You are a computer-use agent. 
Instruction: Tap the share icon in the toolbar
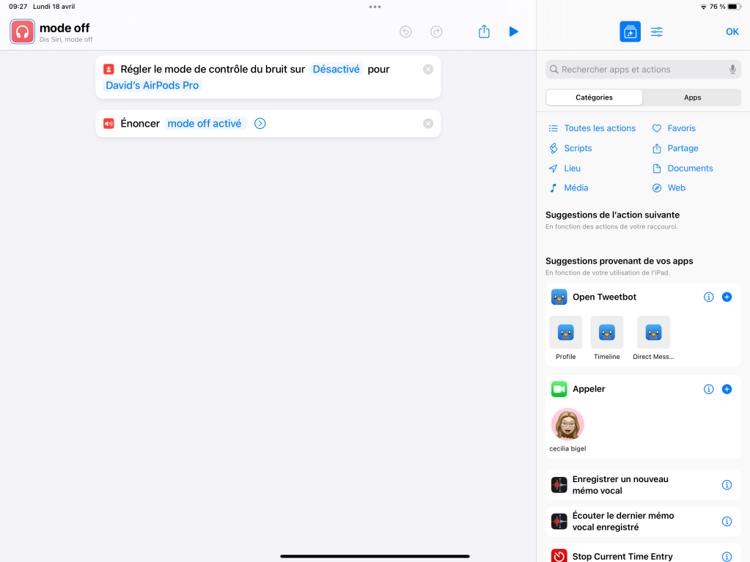484,32
